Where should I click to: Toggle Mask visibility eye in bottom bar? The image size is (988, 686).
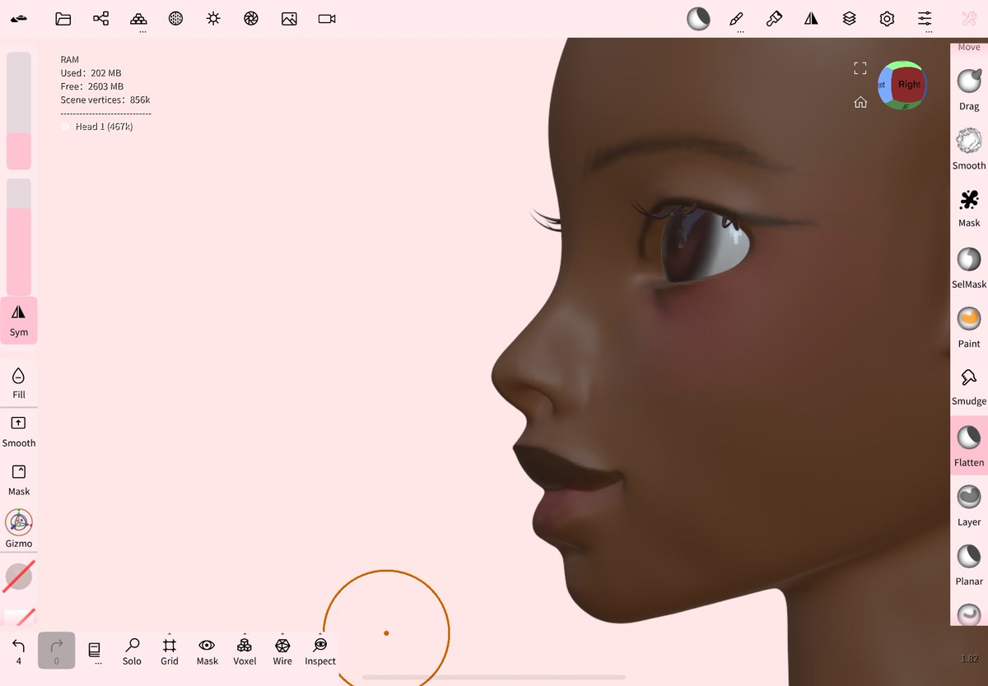click(x=207, y=651)
